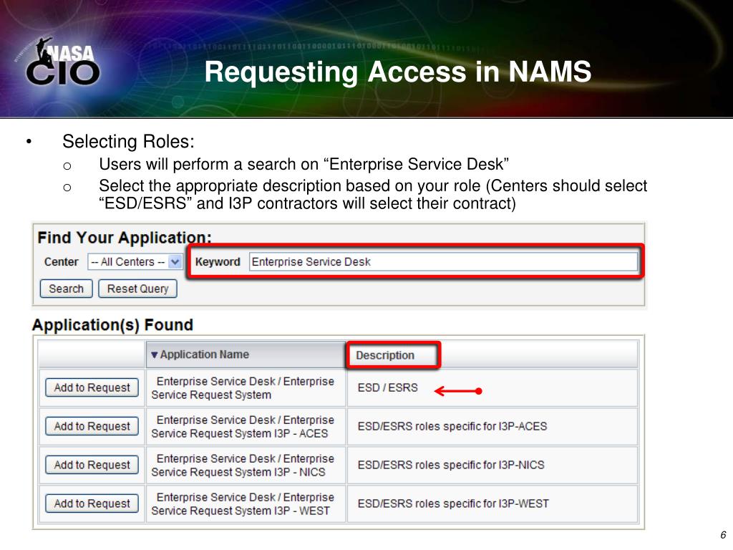This screenshot has height=550, width=733.
Task: Click the first 'Enterprise Service Request System' application name
Action: tap(243, 387)
